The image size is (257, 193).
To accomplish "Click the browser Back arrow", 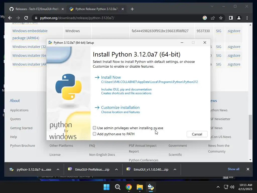I will [x=10, y=18].
